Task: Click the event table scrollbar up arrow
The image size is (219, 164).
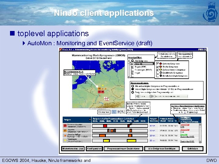Action: [200, 125]
